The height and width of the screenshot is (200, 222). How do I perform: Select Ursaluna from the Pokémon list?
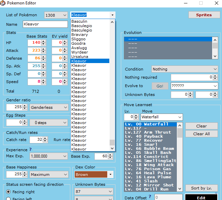point(80,57)
